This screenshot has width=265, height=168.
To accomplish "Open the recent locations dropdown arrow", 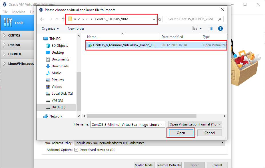I will pyautogui.click(x=57, y=19).
